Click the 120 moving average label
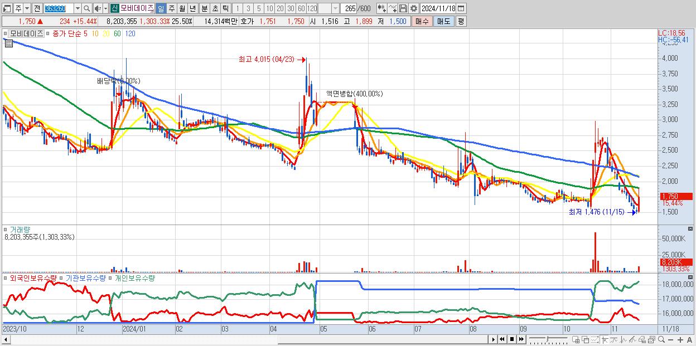The height and width of the screenshot is (346, 696). tap(130, 33)
